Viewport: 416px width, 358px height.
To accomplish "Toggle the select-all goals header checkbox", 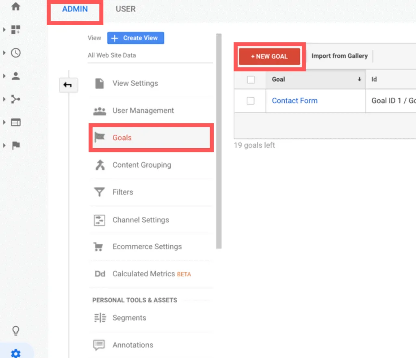I will tap(251, 80).
